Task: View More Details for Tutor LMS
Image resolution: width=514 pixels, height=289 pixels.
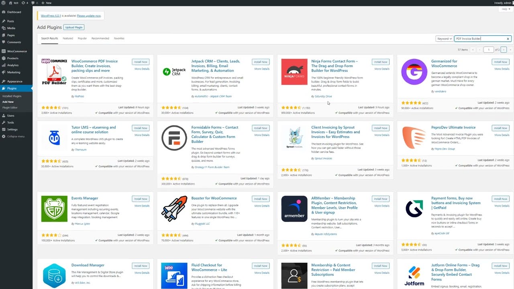Action: click(142, 135)
